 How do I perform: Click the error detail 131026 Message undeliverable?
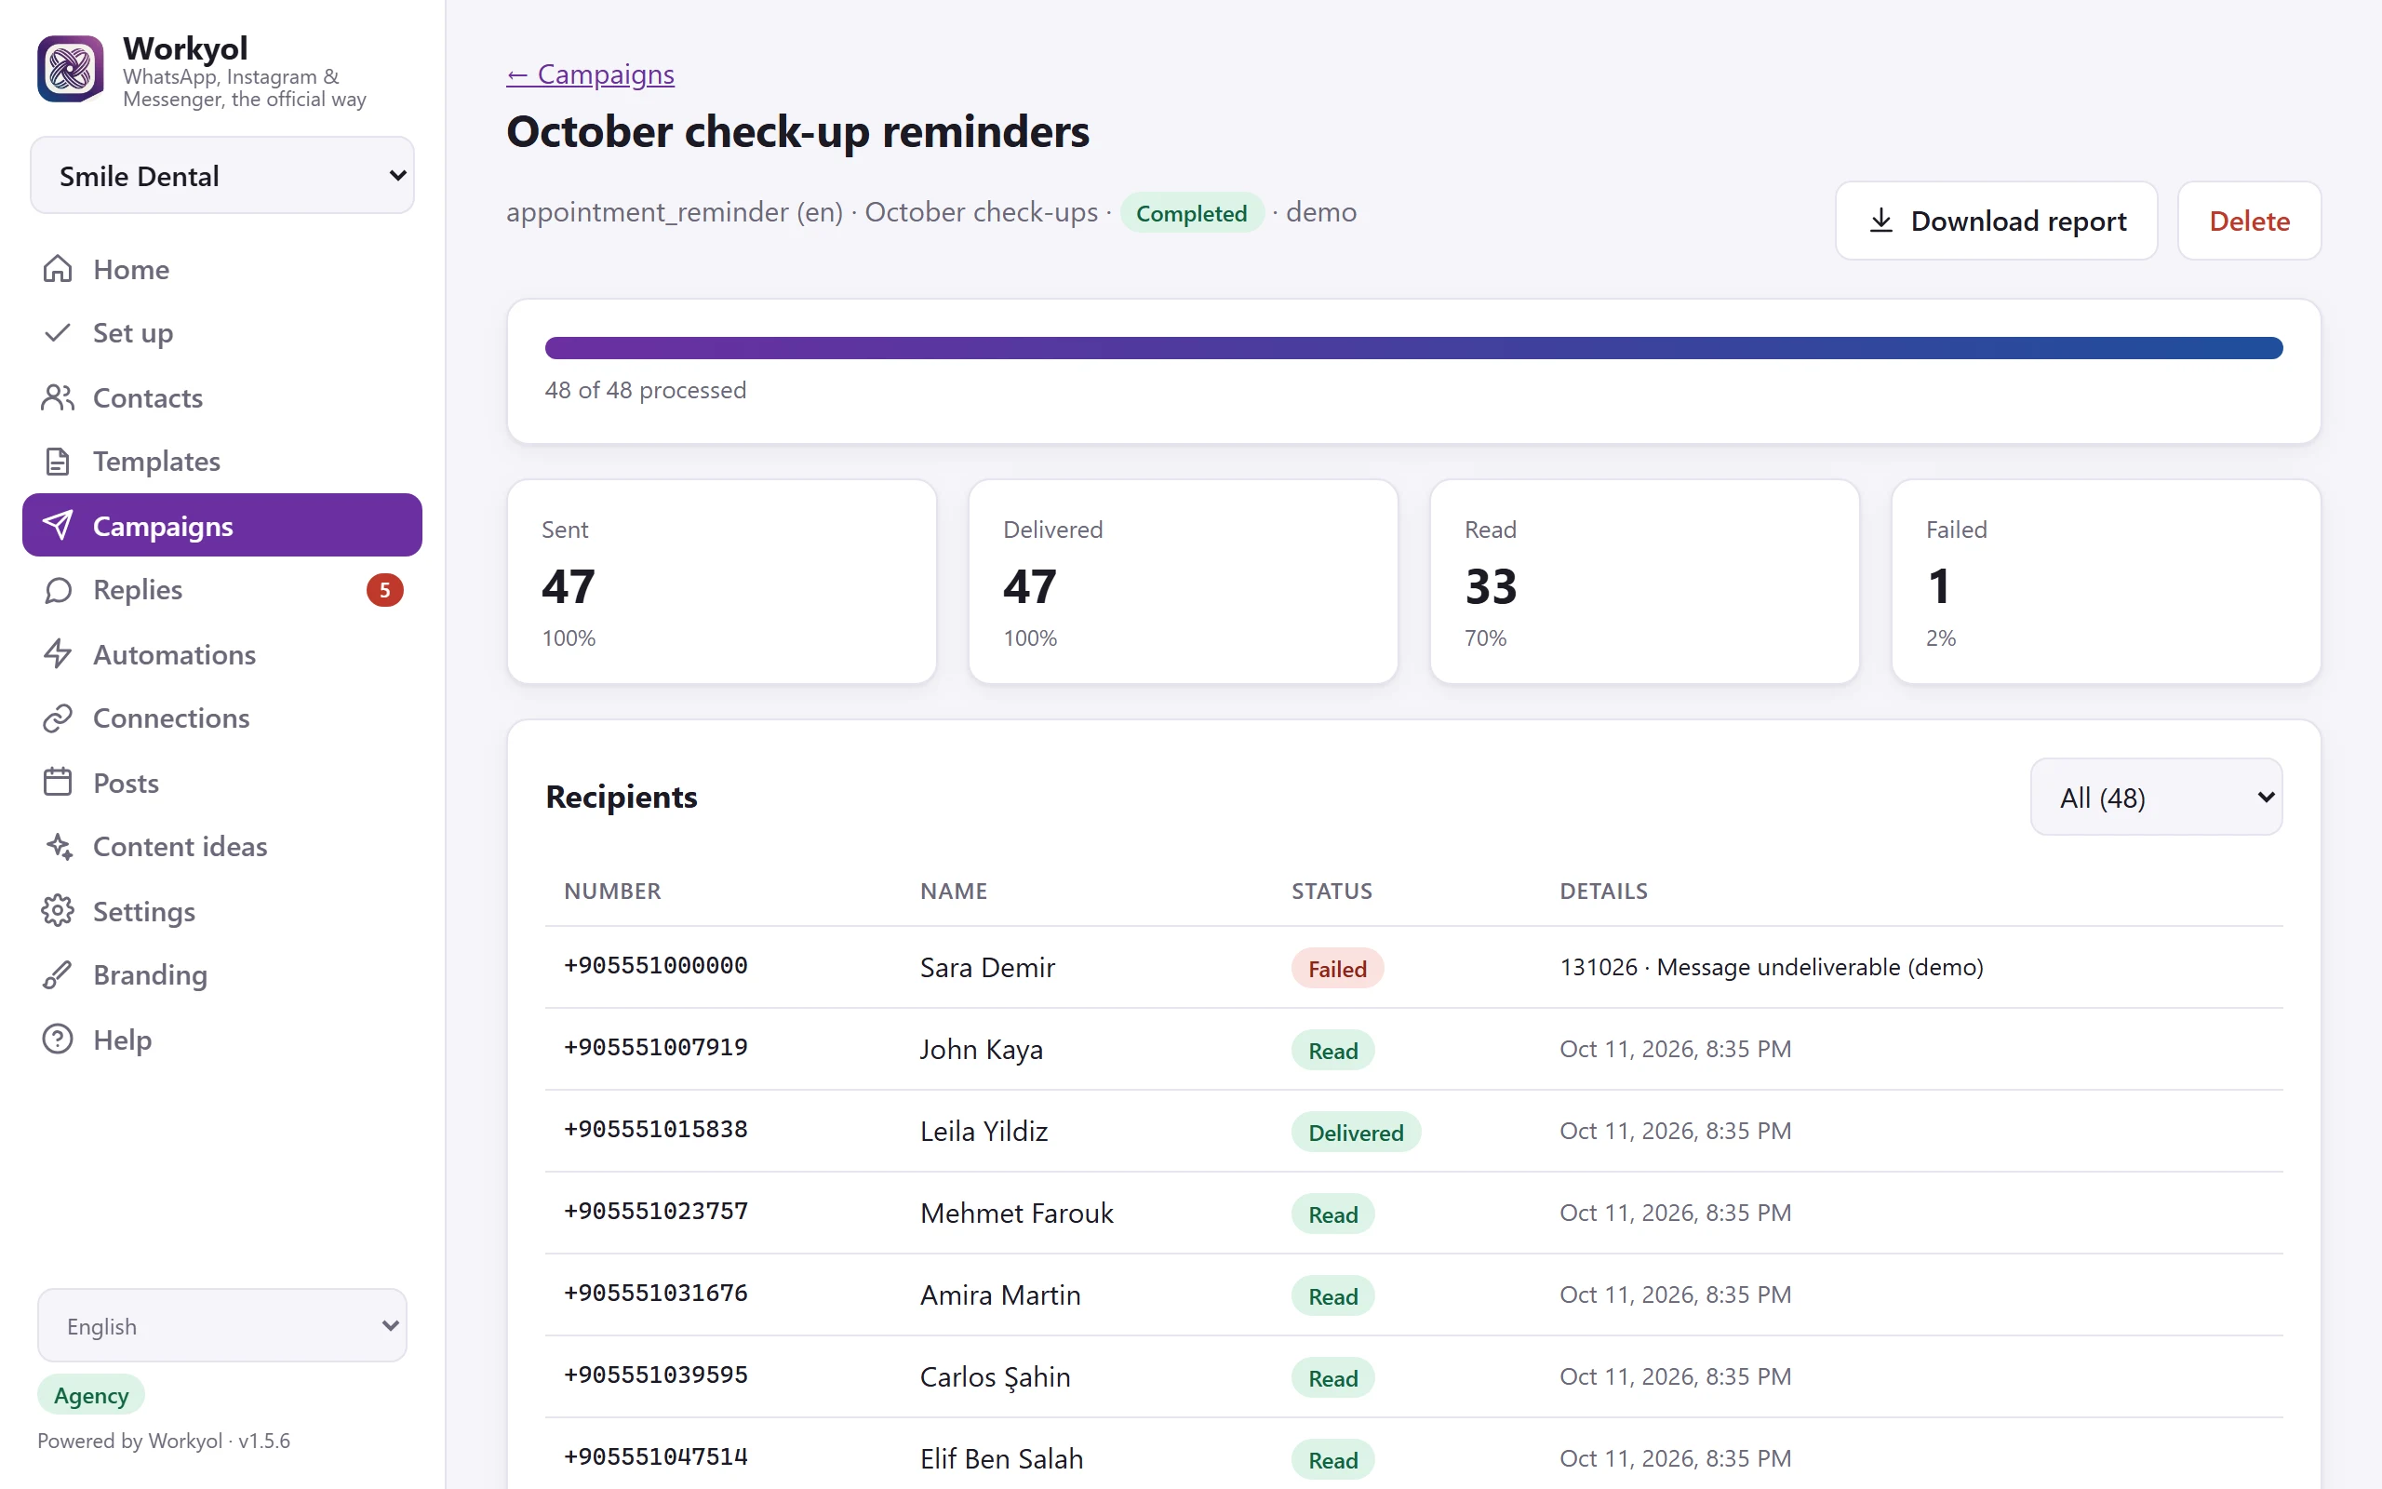1771,967
